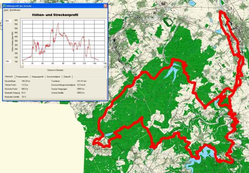
Task: Click the upper elevation limit field showing 600
Action: click(7, 21)
